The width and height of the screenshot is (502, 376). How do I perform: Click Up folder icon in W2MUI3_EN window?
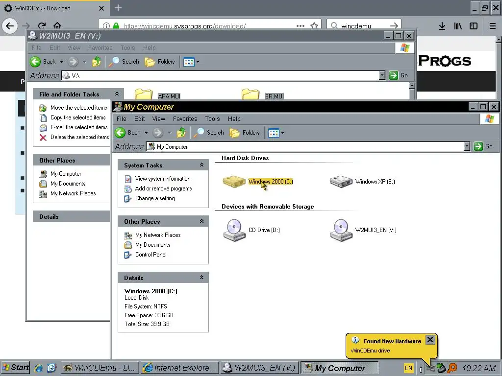coord(97,61)
